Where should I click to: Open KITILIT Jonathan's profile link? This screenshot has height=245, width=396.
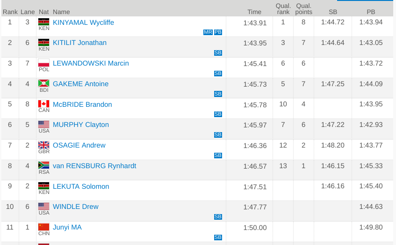pos(79,43)
